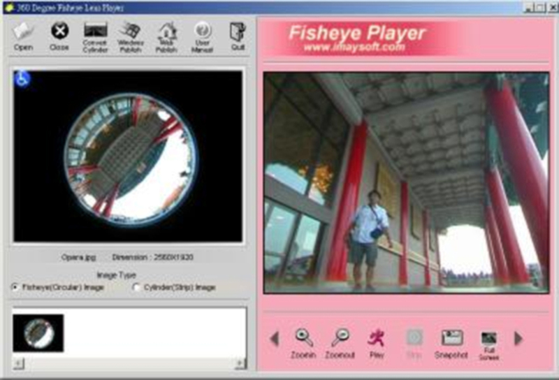Switch to Full Screen view
This screenshot has width=559, height=380.
(488, 345)
